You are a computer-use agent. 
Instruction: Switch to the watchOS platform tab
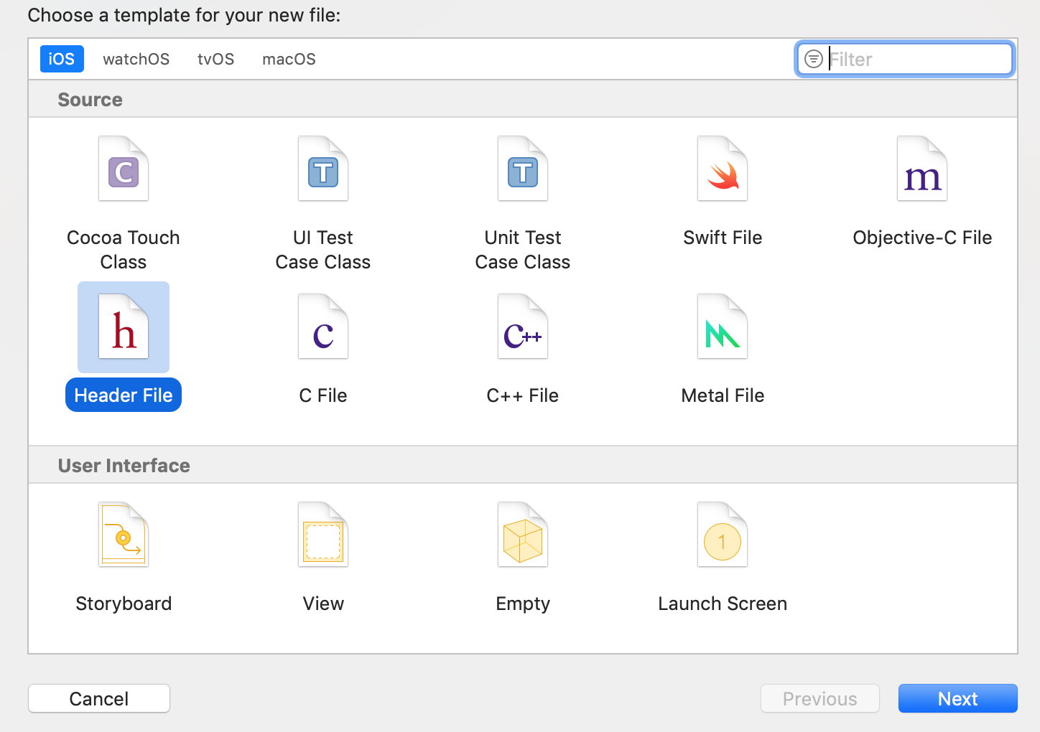point(136,59)
